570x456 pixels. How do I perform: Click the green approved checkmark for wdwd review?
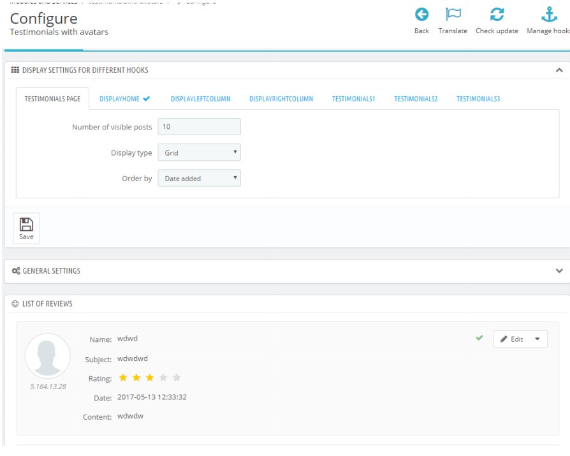tap(479, 338)
